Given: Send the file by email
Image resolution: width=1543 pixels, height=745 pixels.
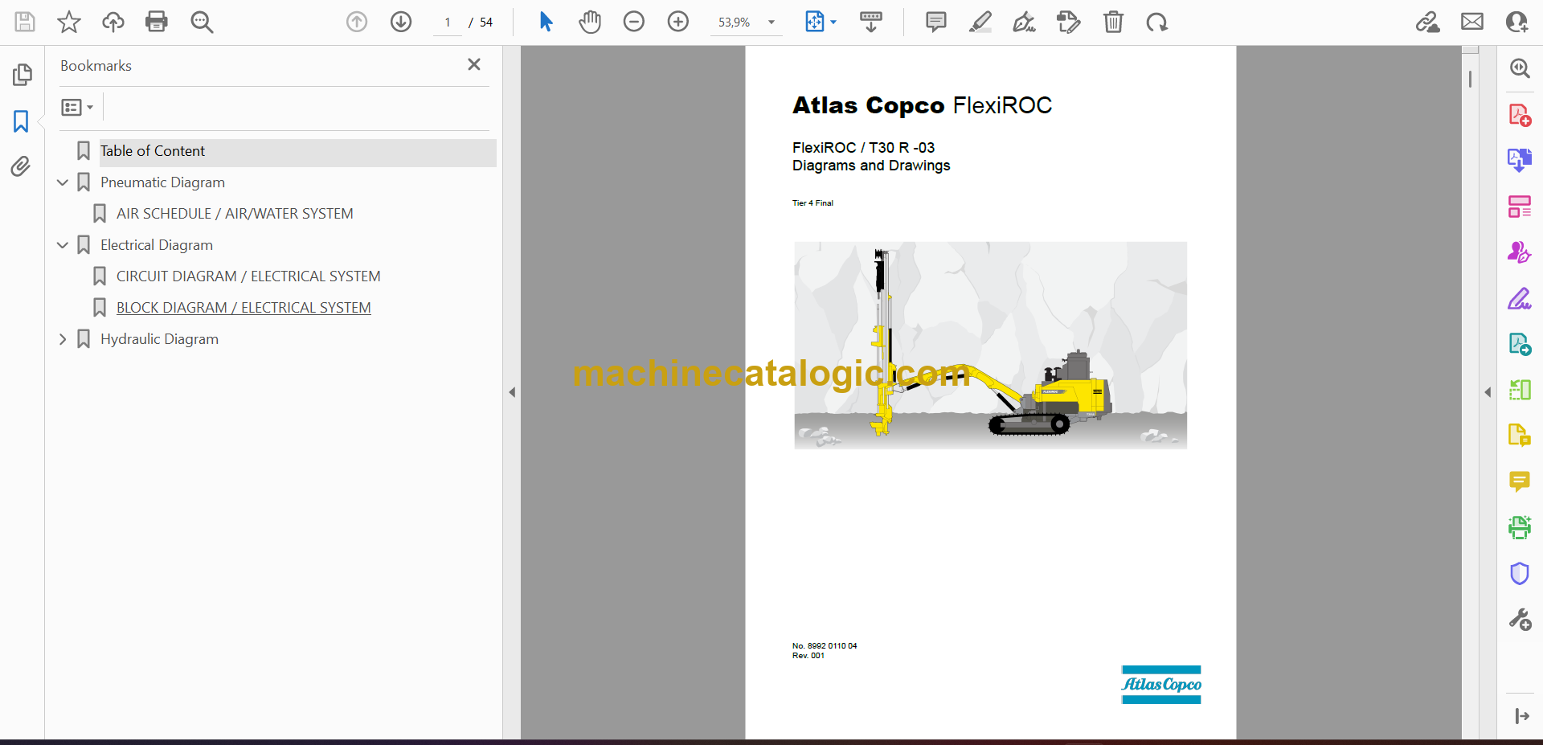Looking at the screenshot, I should [1472, 22].
